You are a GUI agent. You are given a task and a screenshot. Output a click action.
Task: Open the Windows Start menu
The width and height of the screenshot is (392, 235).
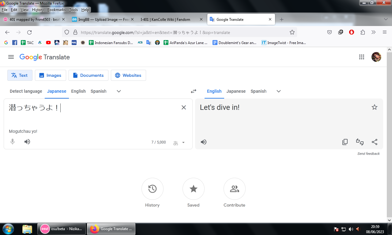pos(8,229)
